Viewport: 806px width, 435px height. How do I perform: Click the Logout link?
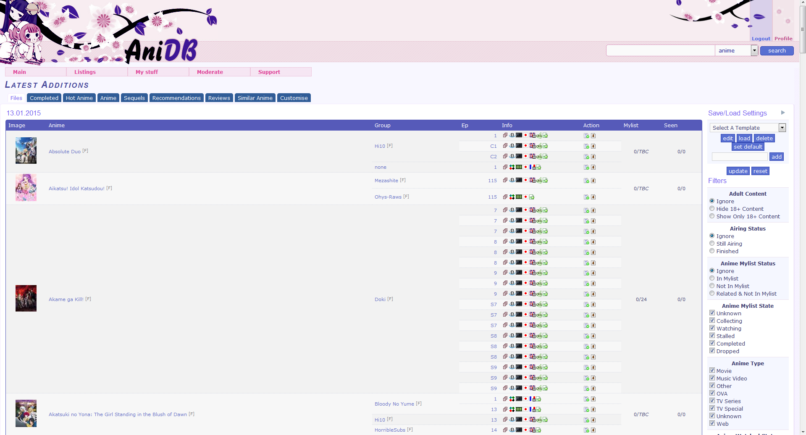761,39
